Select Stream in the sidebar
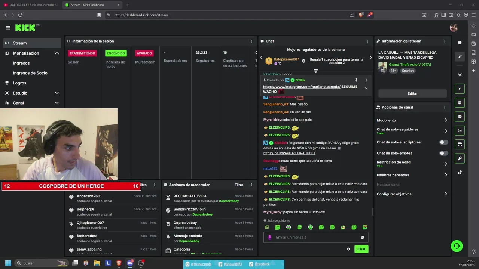Viewport: 479px width, 269px height. 32,43
